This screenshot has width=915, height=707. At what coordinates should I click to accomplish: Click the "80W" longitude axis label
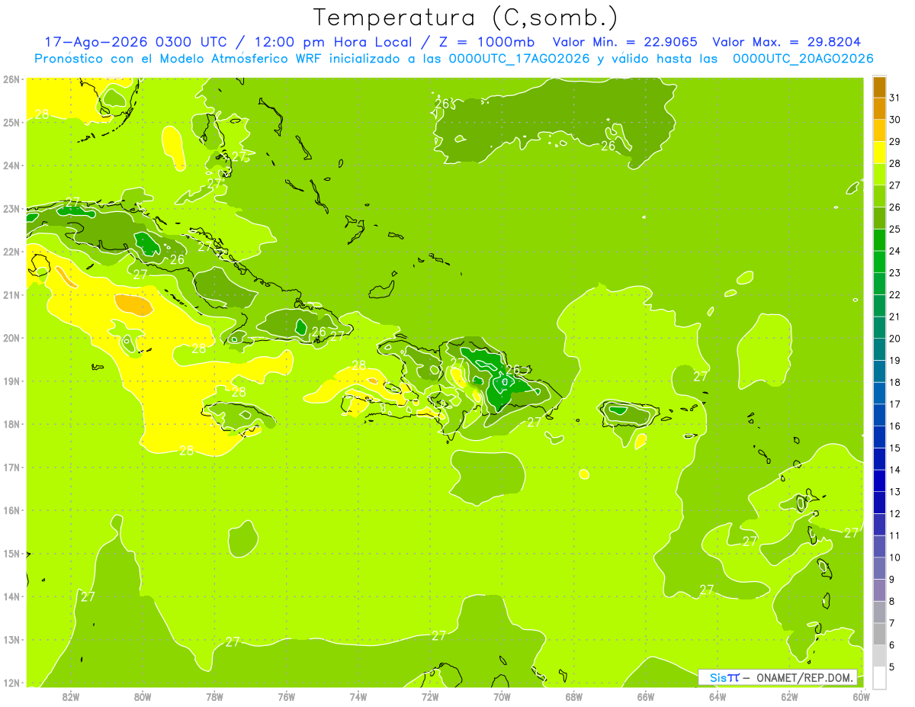143,696
